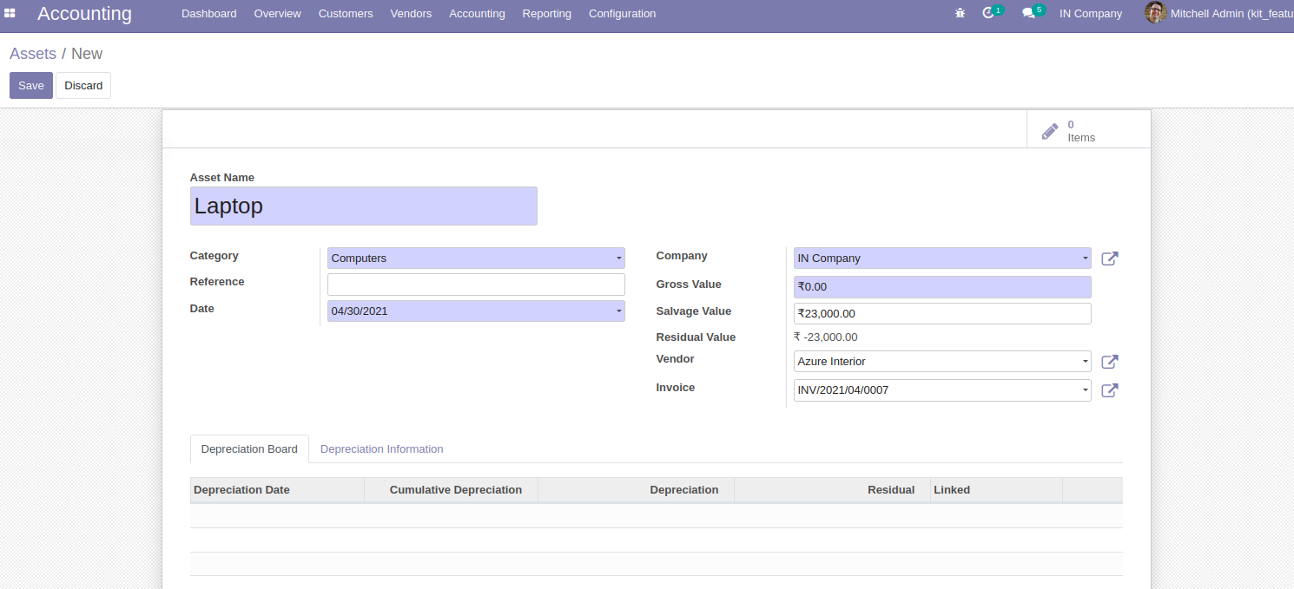The height and width of the screenshot is (589, 1294).
Task: Open the Reporting menu
Action: coord(546,14)
